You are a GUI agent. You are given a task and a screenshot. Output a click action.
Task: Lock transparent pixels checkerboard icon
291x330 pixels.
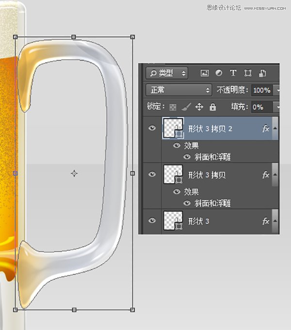click(x=173, y=107)
